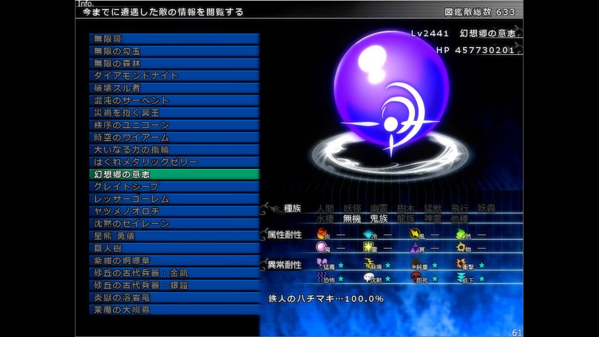Click the highlighted 無機 species tag
This screenshot has height=337, width=599.
(x=352, y=218)
